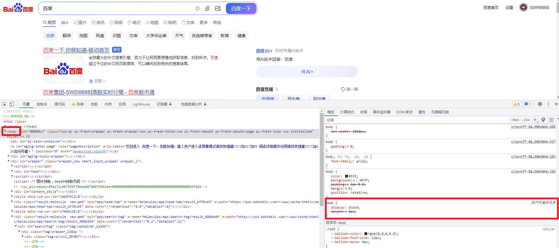Click the 过滤 styles filter field

pyautogui.click(x=417, y=120)
